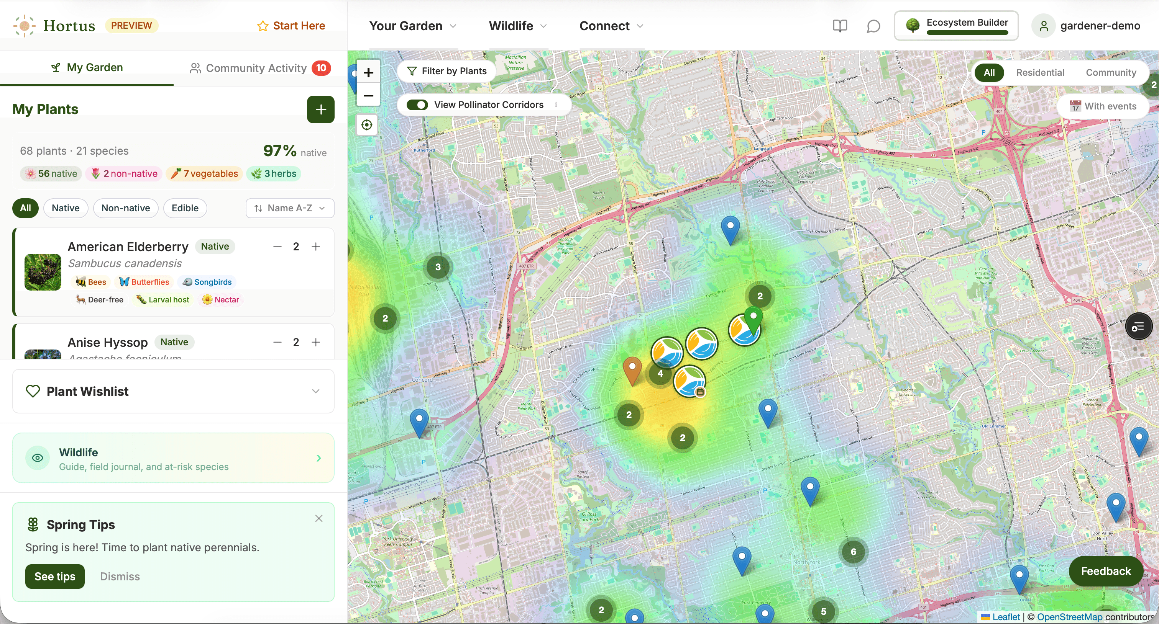Click pollinator corridors info icon

[x=556, y=104]
